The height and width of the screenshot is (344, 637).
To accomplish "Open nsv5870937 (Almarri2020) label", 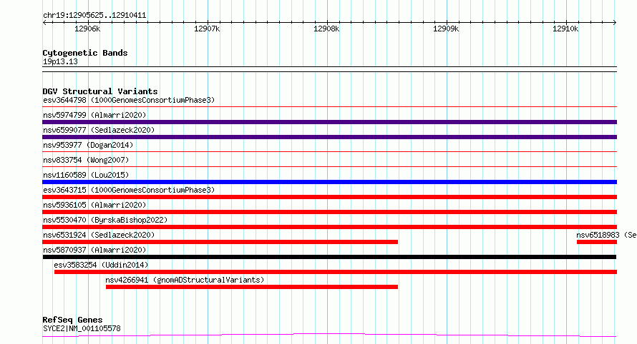I will (94, 250).
